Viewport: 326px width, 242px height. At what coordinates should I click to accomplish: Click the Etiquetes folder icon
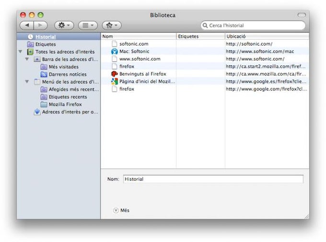[30, 44]
